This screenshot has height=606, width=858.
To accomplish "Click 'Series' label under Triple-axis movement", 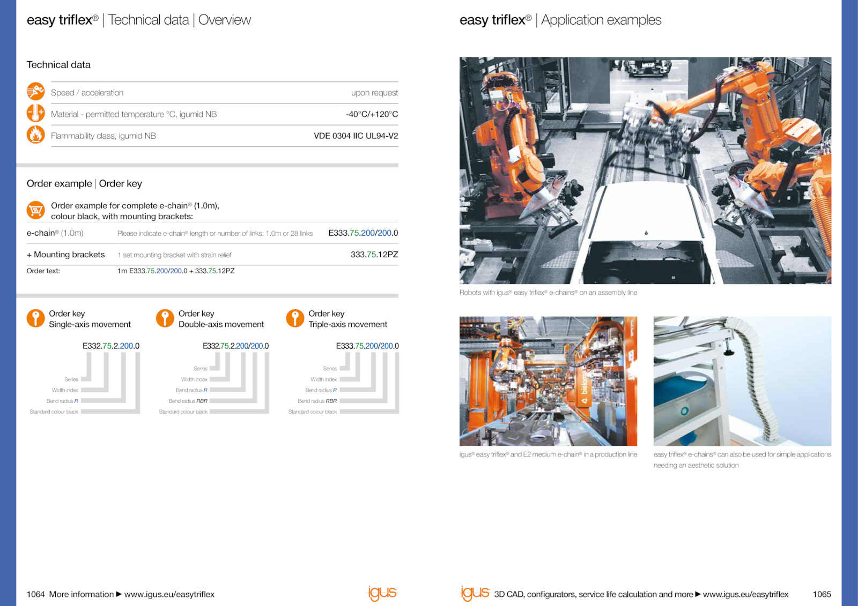I will coord(330,369).
